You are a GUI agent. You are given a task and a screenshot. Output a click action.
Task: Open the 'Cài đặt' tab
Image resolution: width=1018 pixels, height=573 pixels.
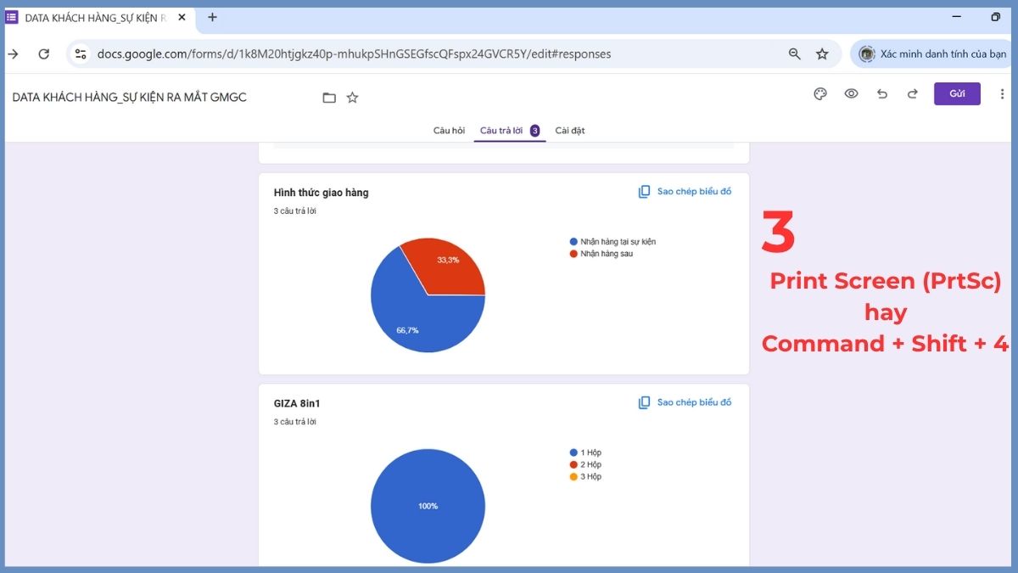[569, 130]
